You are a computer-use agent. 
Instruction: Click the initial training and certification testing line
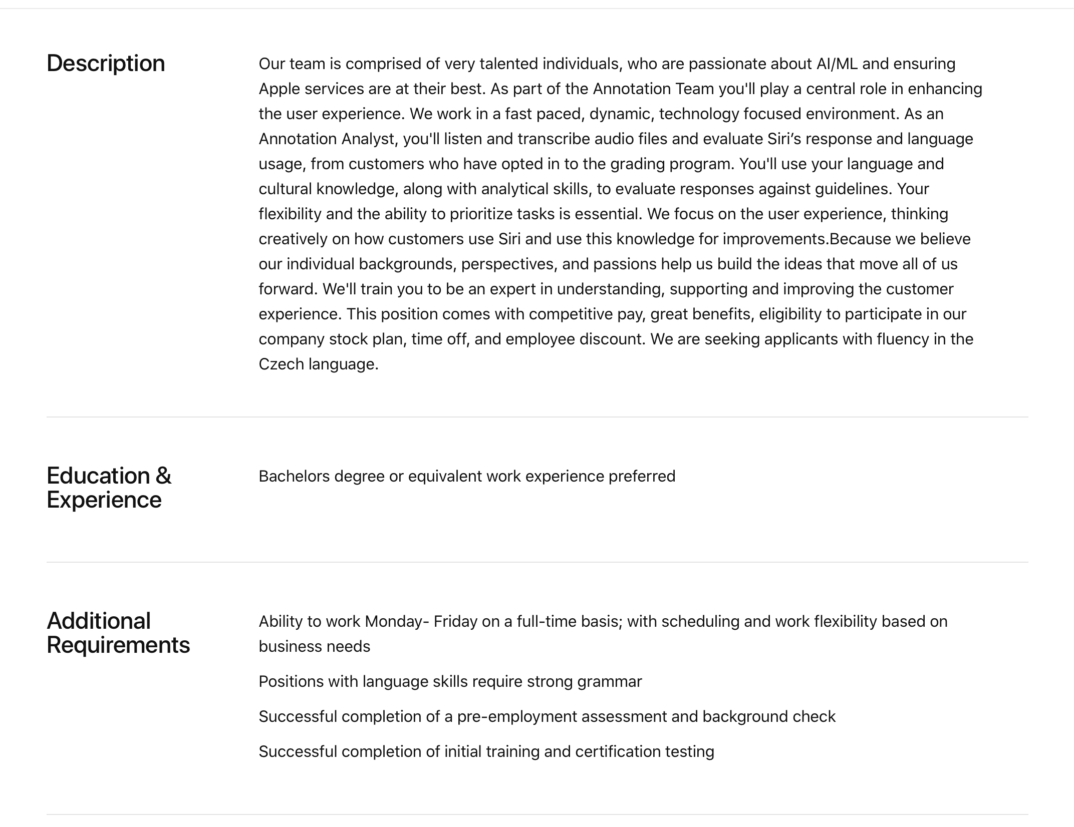tap(486, 752)
